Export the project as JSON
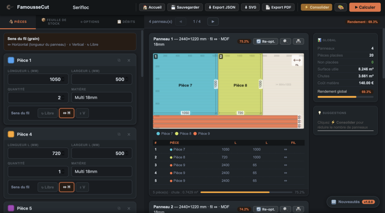 [x=222, y=7]
